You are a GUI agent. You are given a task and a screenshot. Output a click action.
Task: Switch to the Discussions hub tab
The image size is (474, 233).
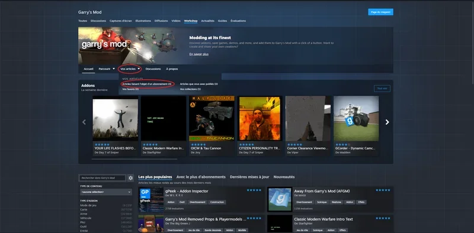[x=98, y=21]
